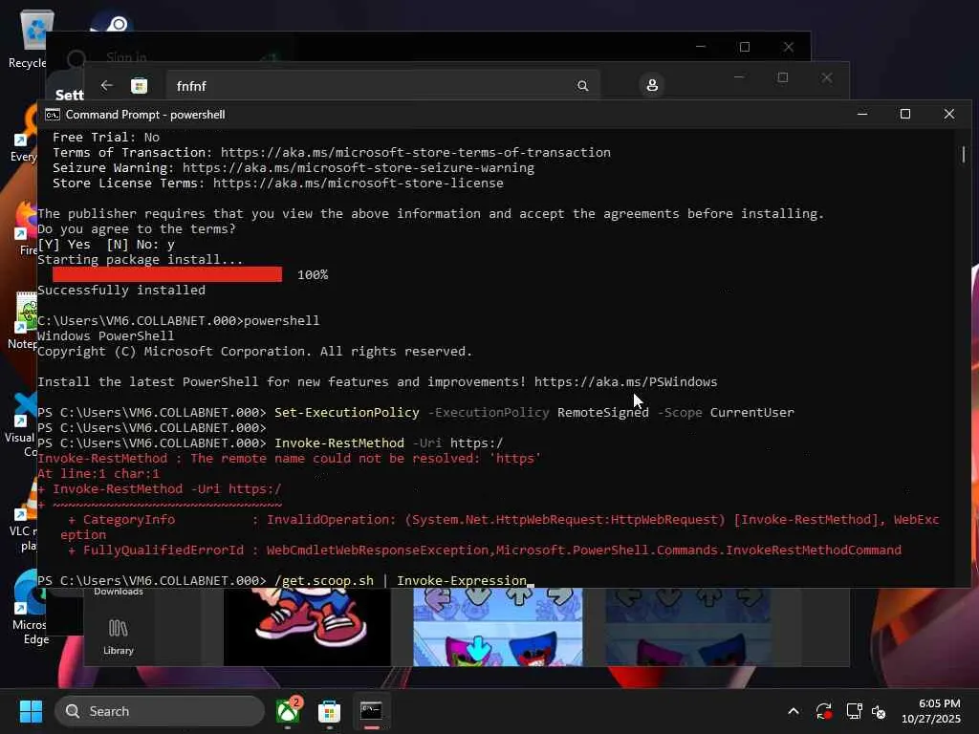979x734 pixels.
Task: Click the Command Prompt title bar icon
Action: [53, 115]
